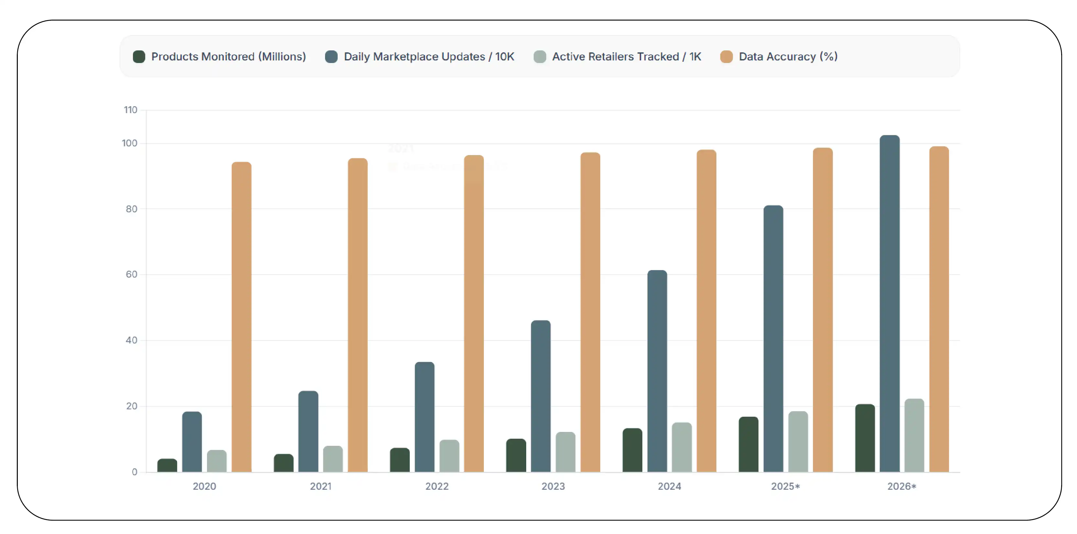The image size is (1077, 534).
Task: Click the 0 y-axis value
Action: point(134,472)
